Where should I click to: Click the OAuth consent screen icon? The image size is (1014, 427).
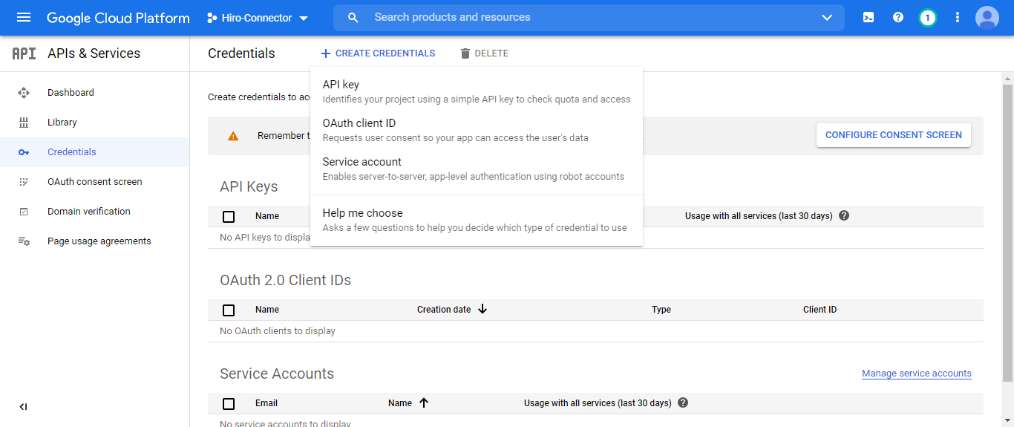[24, 182]
